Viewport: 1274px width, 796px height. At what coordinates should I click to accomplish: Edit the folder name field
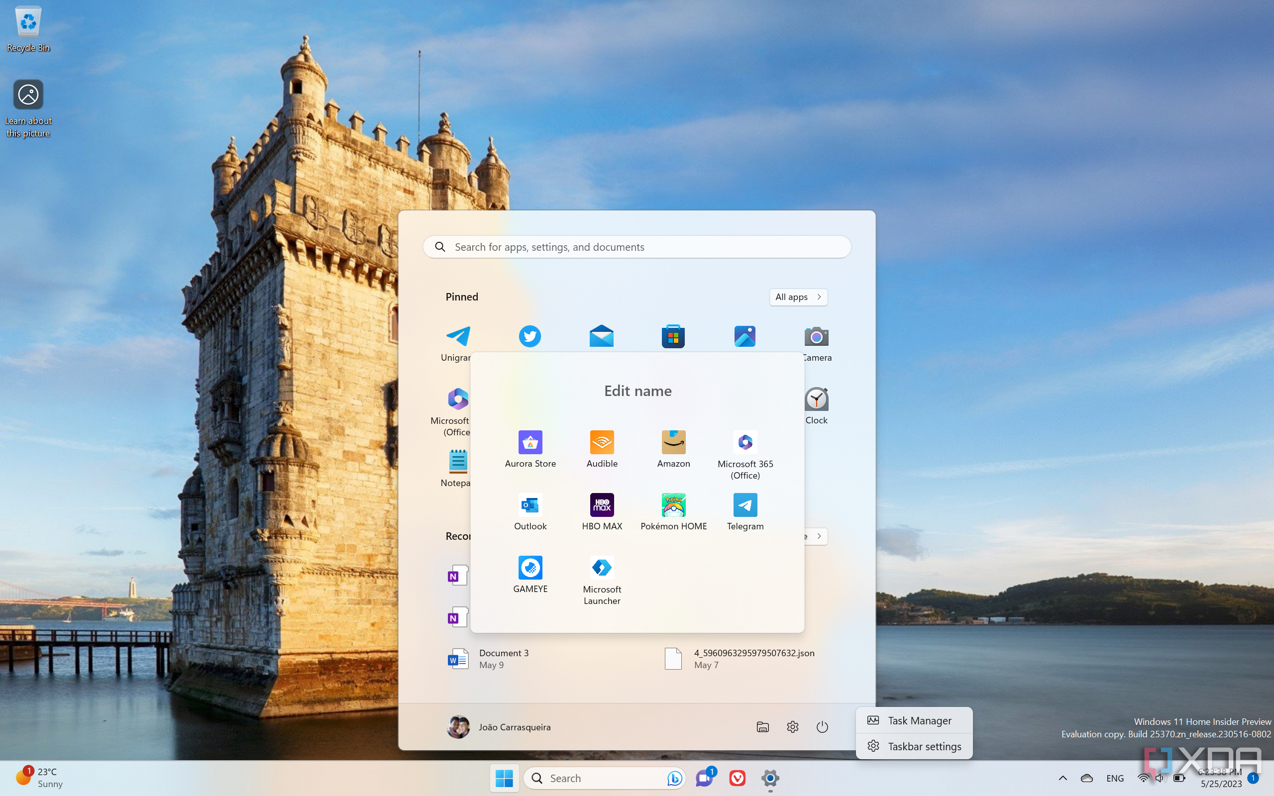coord(637,391)
